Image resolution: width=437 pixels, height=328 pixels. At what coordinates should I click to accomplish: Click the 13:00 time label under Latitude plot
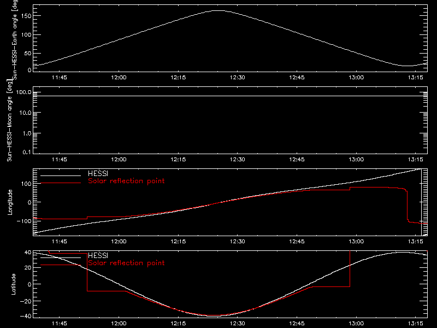click(x=356, y=324)
